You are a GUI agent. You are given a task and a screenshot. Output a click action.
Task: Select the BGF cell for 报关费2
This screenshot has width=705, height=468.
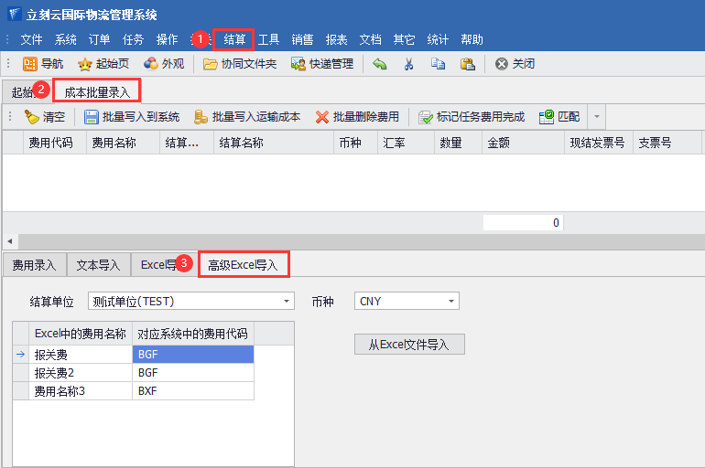click(192, 373)
